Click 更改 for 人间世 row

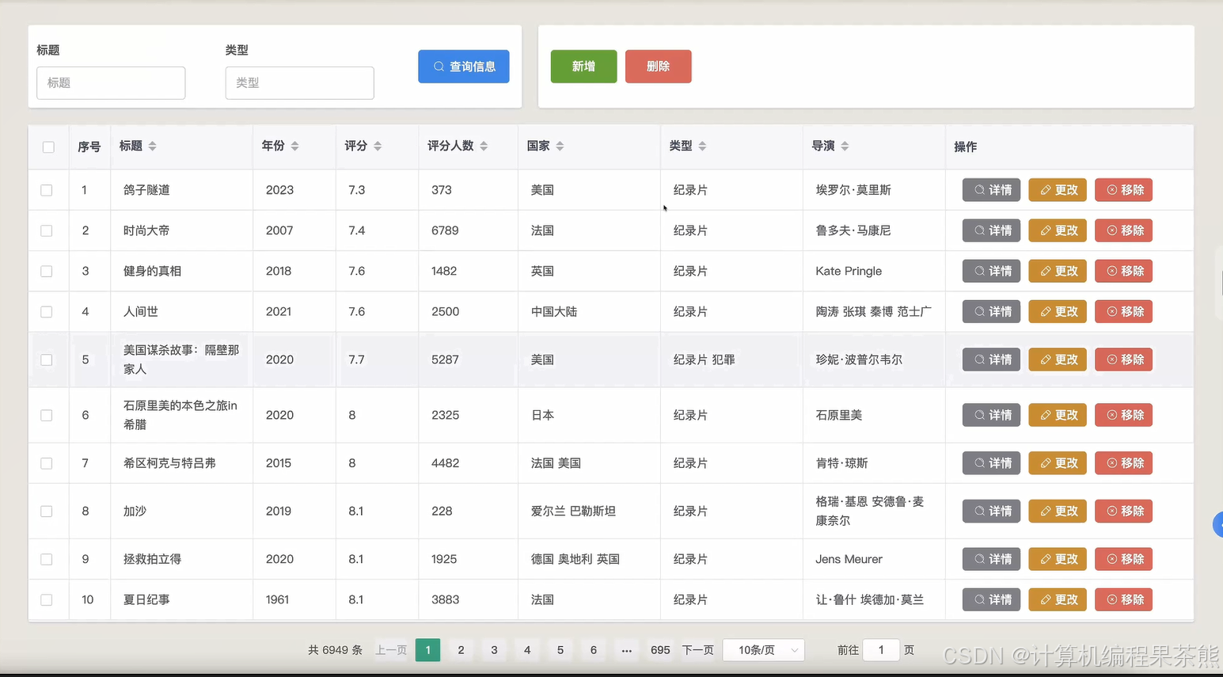[x=1058, y=311]
